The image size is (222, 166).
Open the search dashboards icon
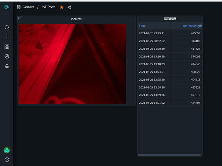click(7, 28)
